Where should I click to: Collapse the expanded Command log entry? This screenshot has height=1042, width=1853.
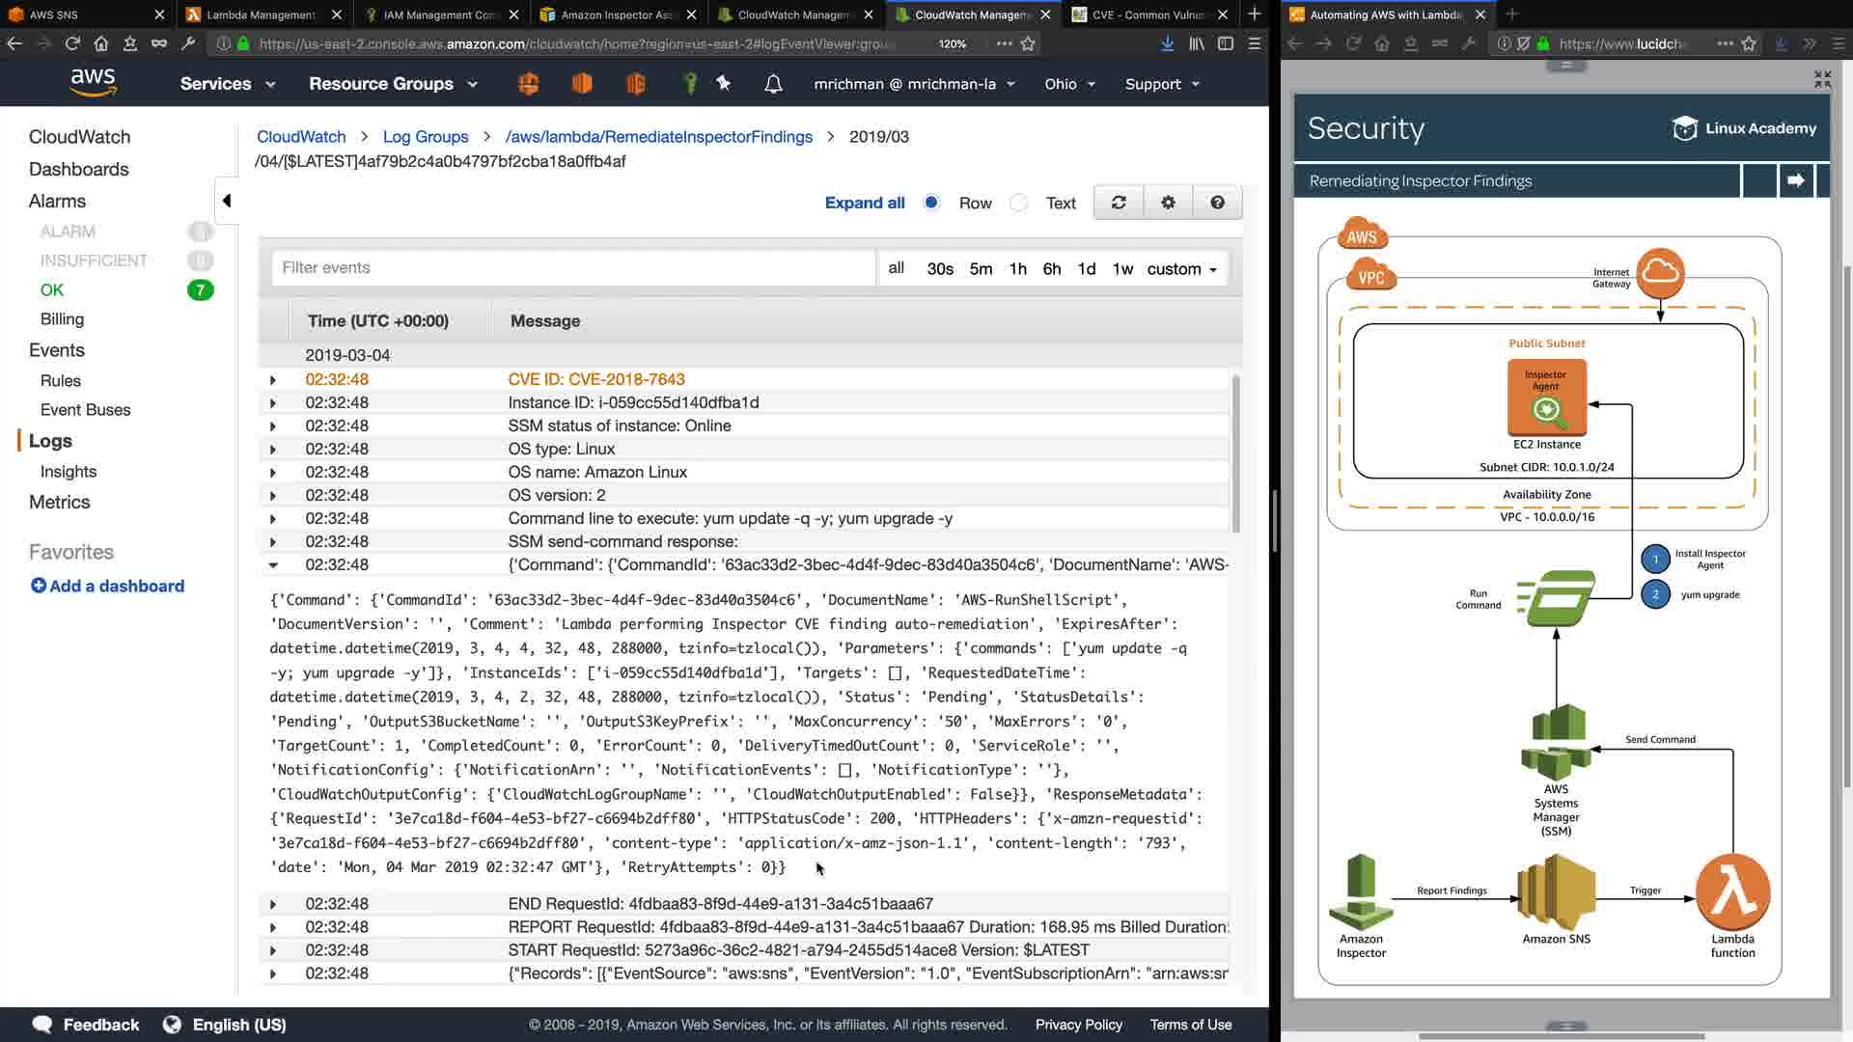tap(273, 565)
